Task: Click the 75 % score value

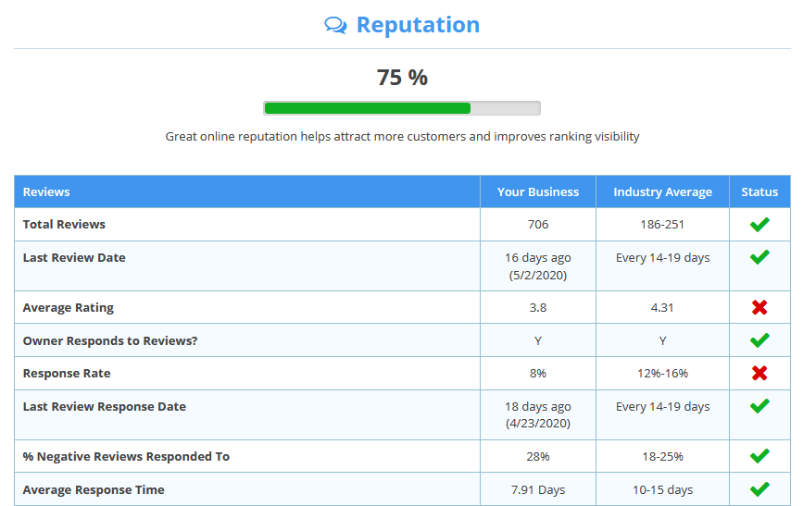Action: tap(402, 78)
